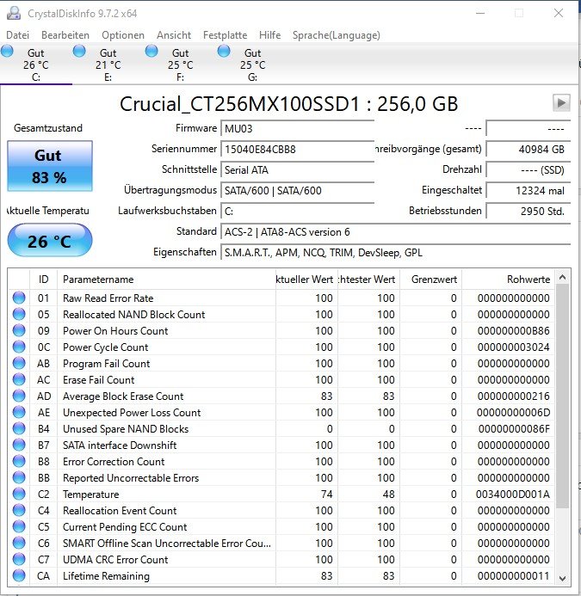Click the Schnittstelle field Serial ATA
581x596 pixels.
coord(297,170)
